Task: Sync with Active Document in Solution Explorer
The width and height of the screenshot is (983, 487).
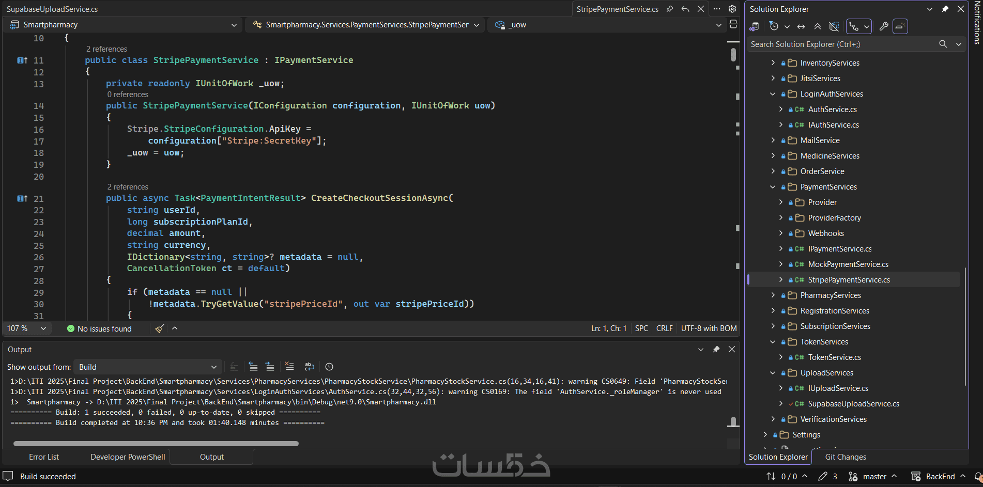Action: [801, 26]
